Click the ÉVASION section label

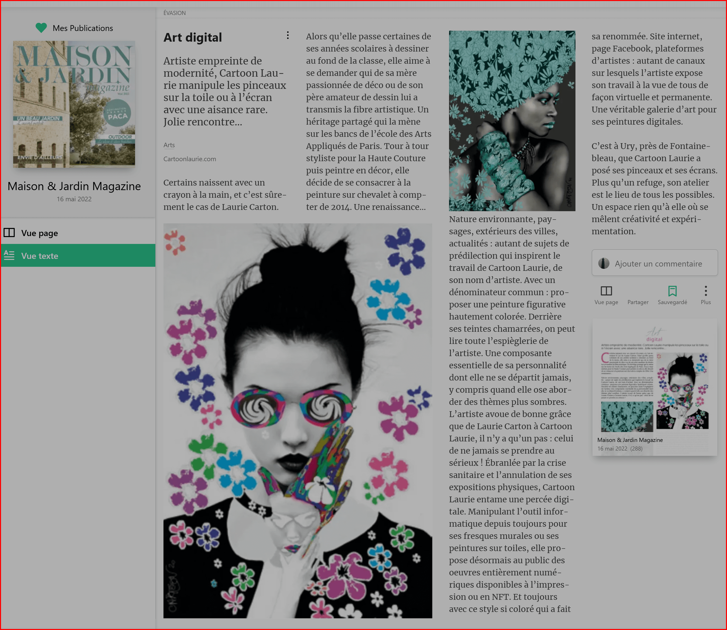pos(174,13)
